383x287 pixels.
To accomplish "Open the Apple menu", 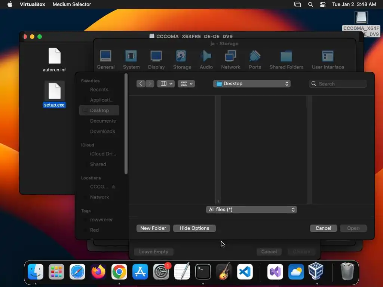I will 10,4.
